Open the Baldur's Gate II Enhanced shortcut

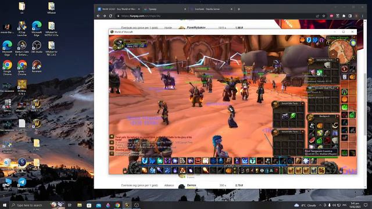22,48
